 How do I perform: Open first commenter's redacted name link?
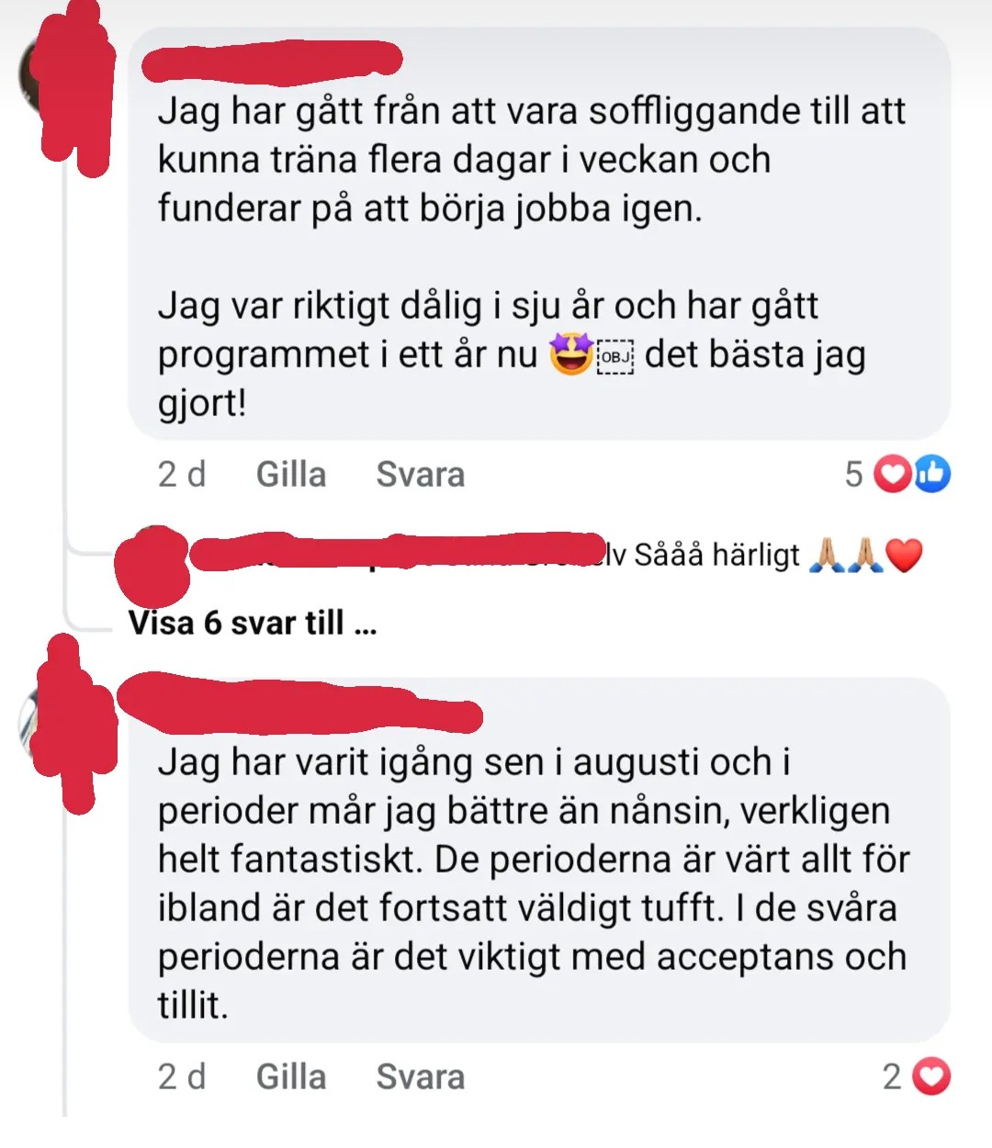click(274, 60)
